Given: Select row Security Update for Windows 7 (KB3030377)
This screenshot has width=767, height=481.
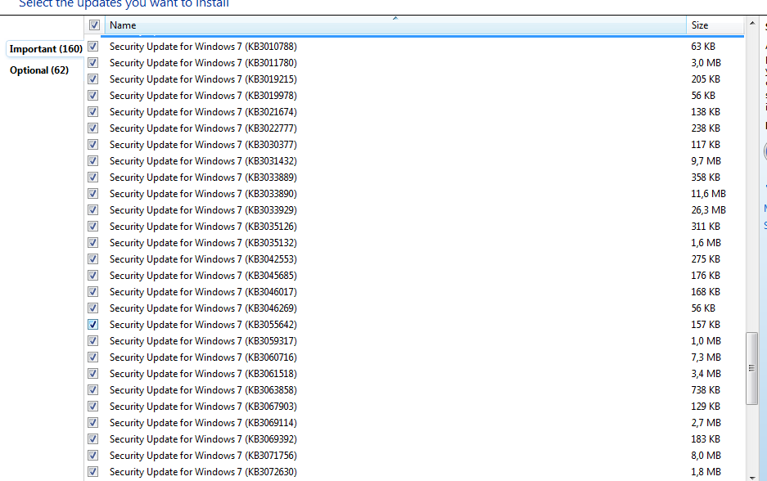Looking at the screenshot, I should pos(414,145).
